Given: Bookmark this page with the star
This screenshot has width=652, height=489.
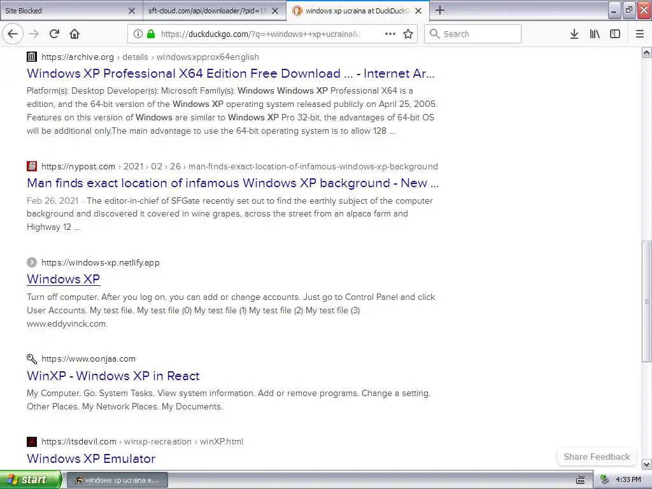Looking at the screenshot, I should pyautogui.click(x=408, y=34).
